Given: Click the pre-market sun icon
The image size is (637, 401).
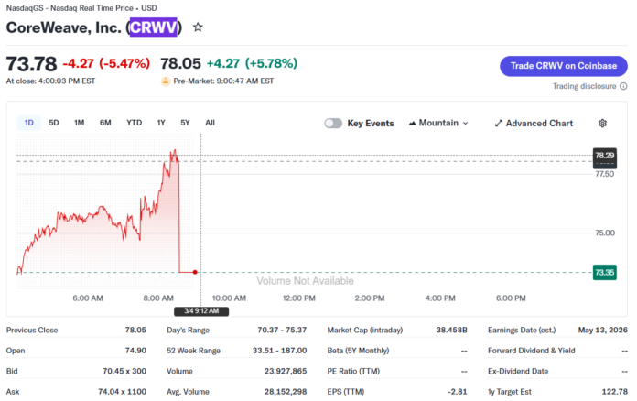Looking at the screenshot, I should point(165,81).
